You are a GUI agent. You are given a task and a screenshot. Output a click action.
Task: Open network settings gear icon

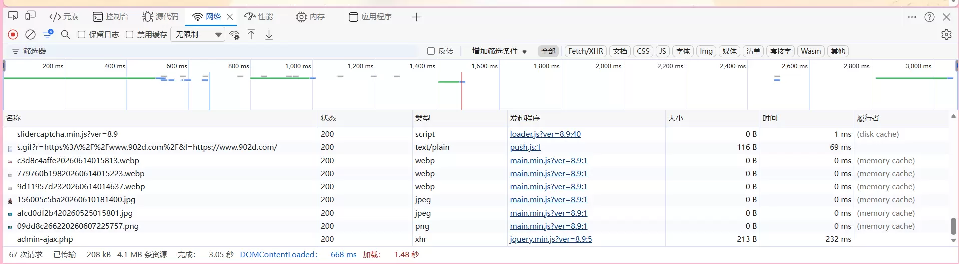[x=946, y=34]
